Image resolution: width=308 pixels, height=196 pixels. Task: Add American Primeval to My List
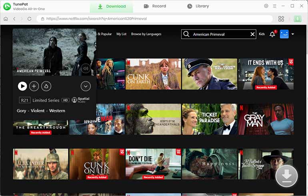coord(34,86)
